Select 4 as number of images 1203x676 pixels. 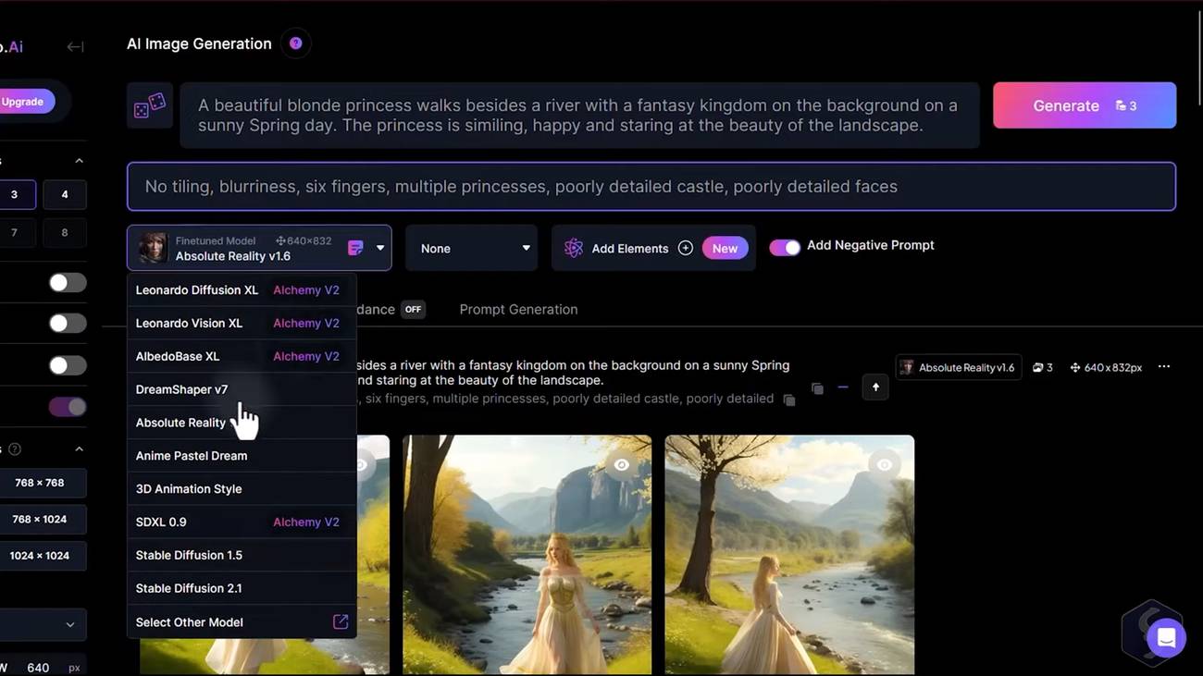pos(64,194)
